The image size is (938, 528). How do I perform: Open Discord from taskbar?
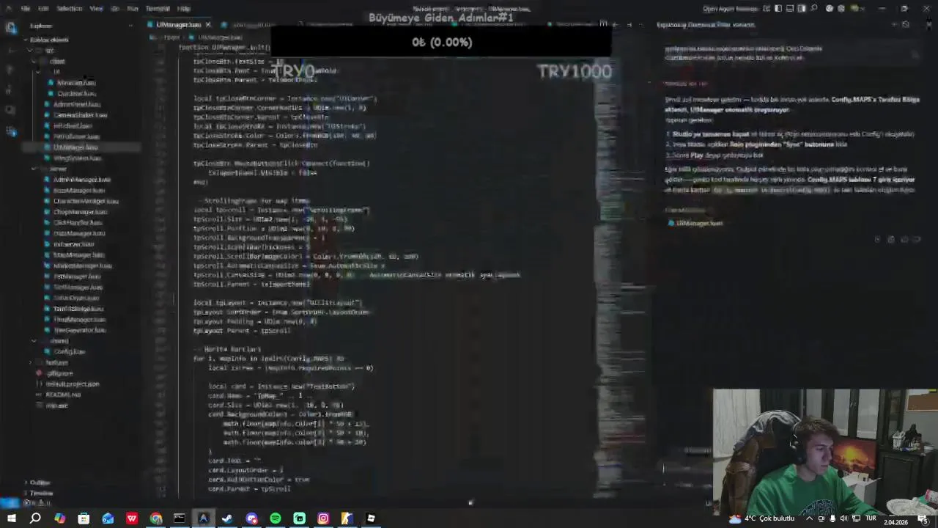tap(251, 518)
